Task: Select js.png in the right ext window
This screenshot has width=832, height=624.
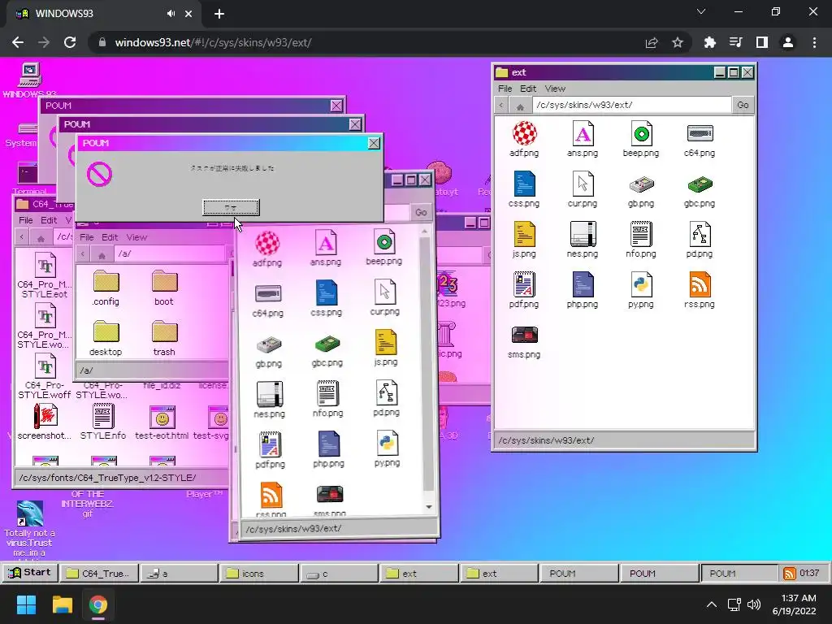Action: (524, 240)
